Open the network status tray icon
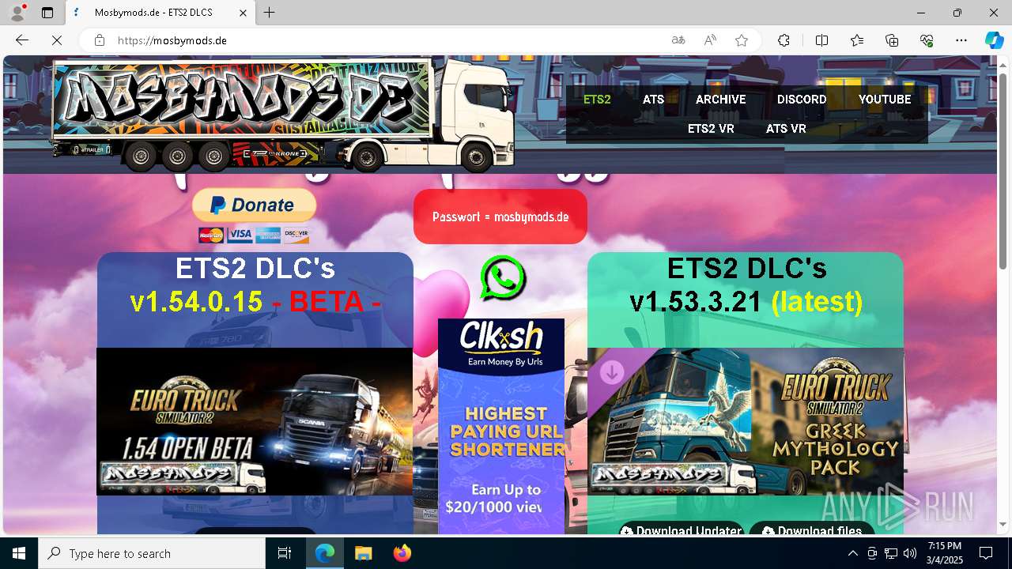 tap(891, 553)
